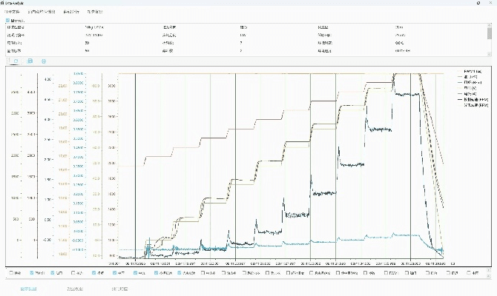Switch to the second bottom tab
The width and height of the screenshot is (497, 296).
tap(76, 289)
